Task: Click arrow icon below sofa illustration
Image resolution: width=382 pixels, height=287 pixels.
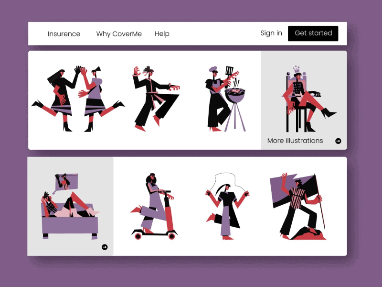Action: point(105,247)
